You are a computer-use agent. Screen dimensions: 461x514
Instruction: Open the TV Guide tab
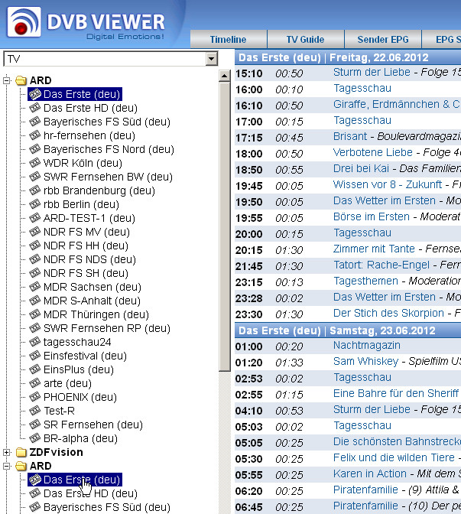[x=305, y=39]
